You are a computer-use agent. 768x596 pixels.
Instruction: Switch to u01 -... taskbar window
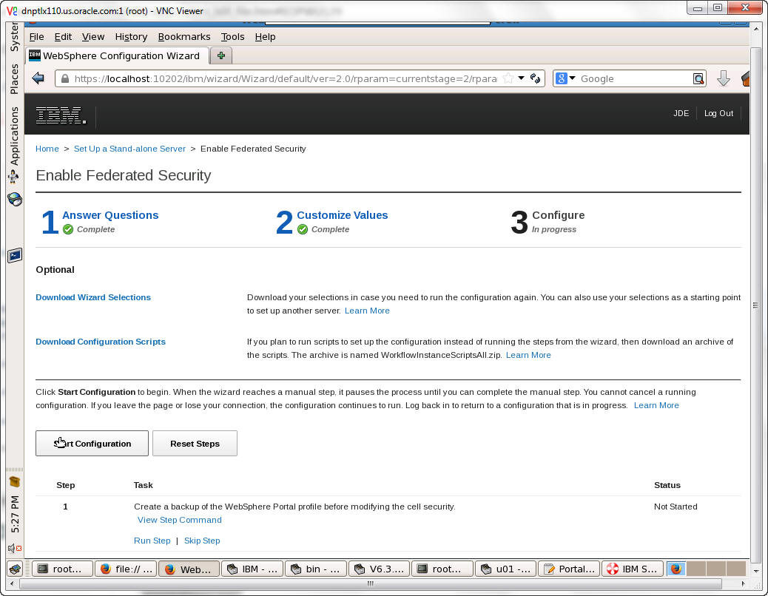click(506, 569)
